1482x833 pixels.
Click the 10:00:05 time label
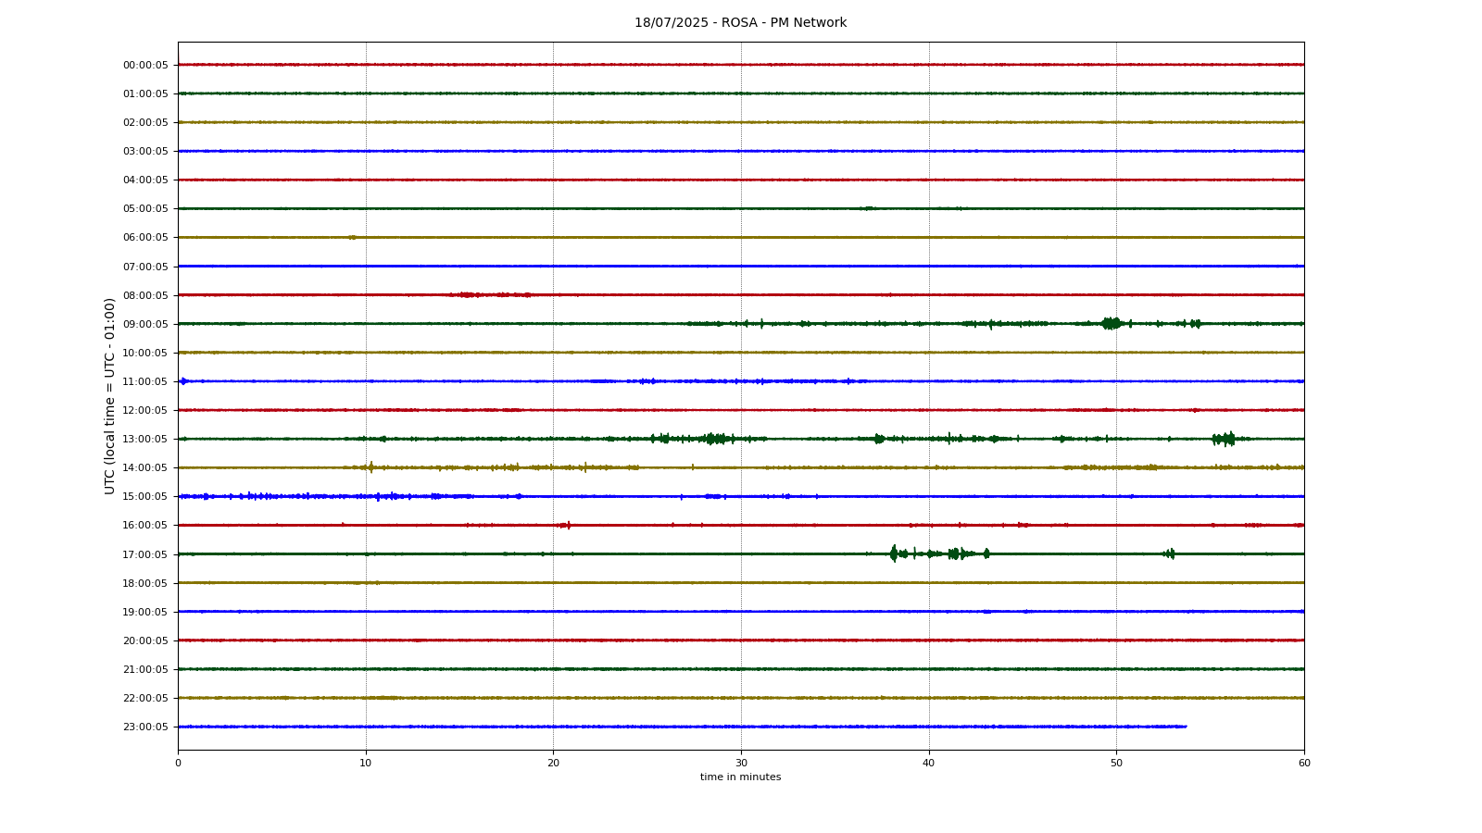click(145, 353)
